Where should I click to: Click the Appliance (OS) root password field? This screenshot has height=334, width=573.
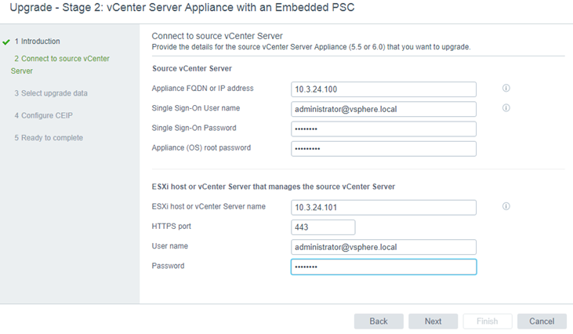(384, 149)
